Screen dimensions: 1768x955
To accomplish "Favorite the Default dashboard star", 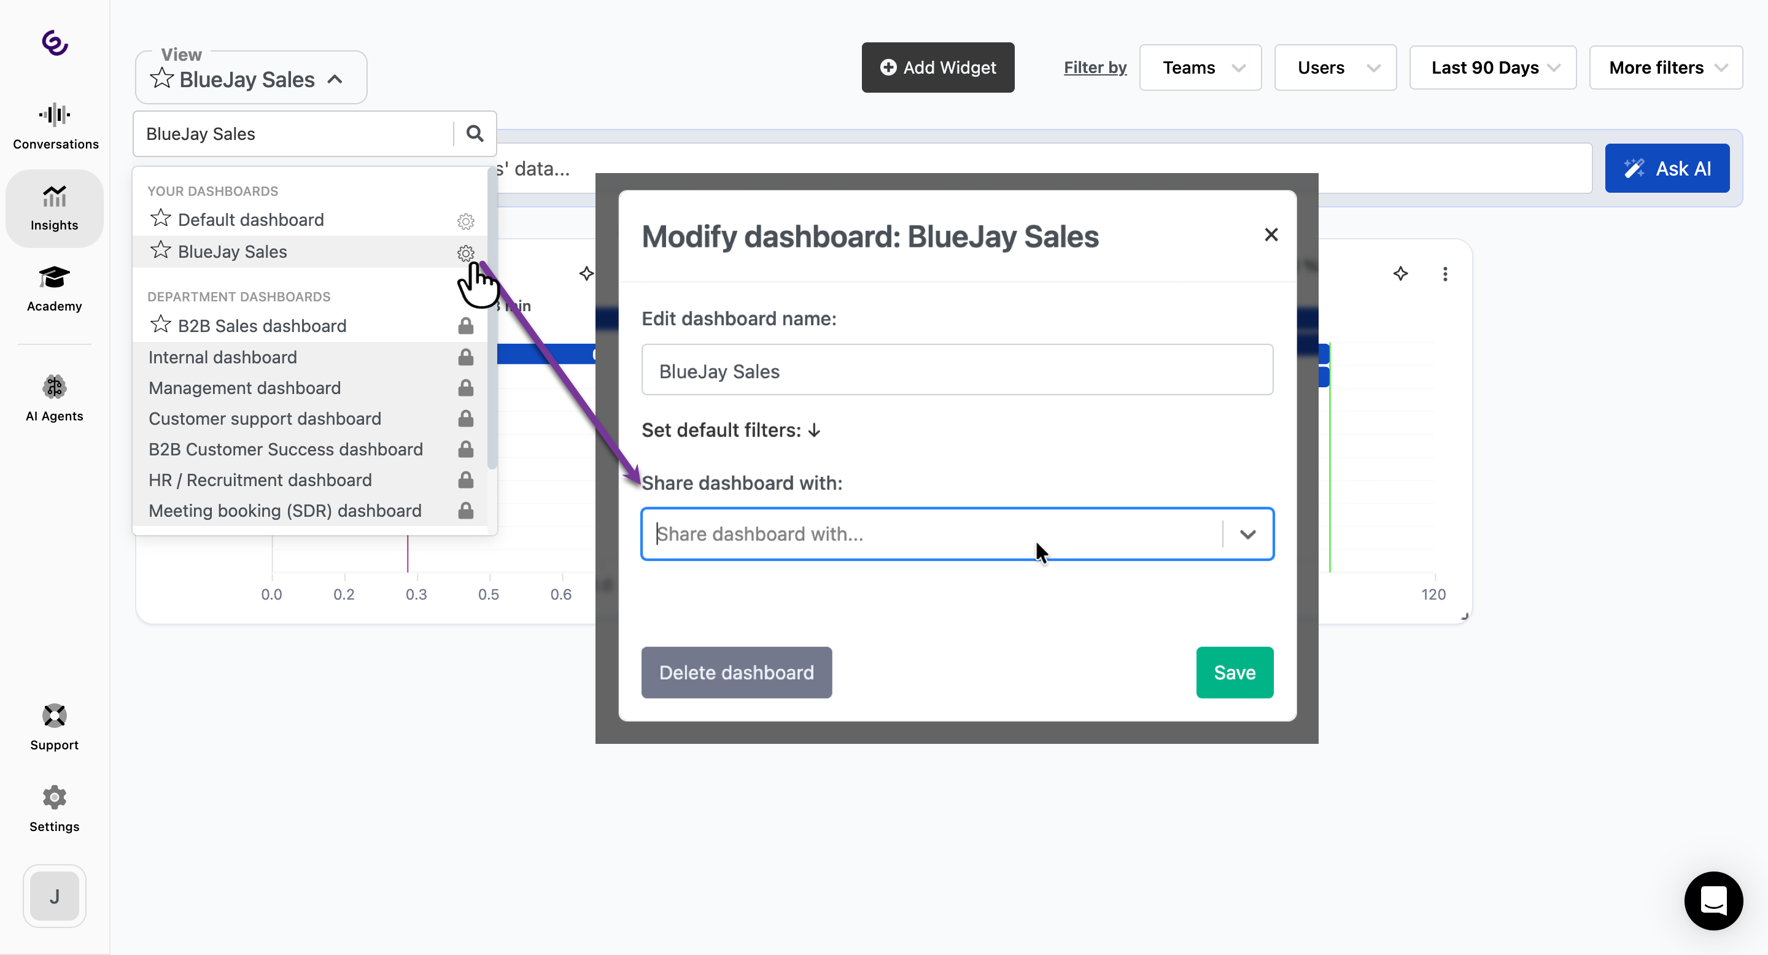I will pyautogui.click(x=161, y=219).
